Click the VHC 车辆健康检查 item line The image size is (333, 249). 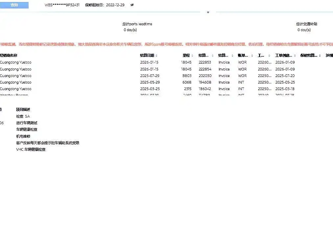click(x=31, y=149)
